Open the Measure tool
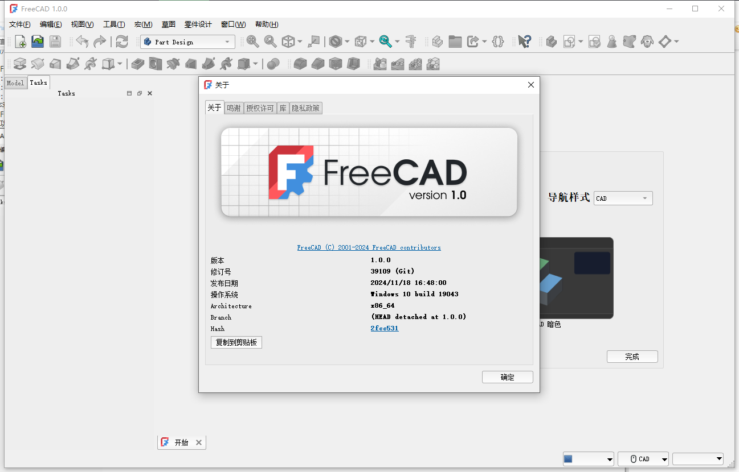This screenshot has height=472, width=739. click(410, 42)
